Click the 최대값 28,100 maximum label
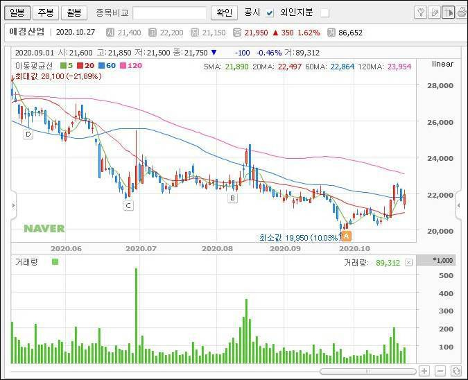468x380 pixels. coord(58,76)
